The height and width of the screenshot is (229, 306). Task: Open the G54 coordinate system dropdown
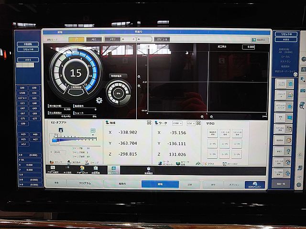[190, 123]
